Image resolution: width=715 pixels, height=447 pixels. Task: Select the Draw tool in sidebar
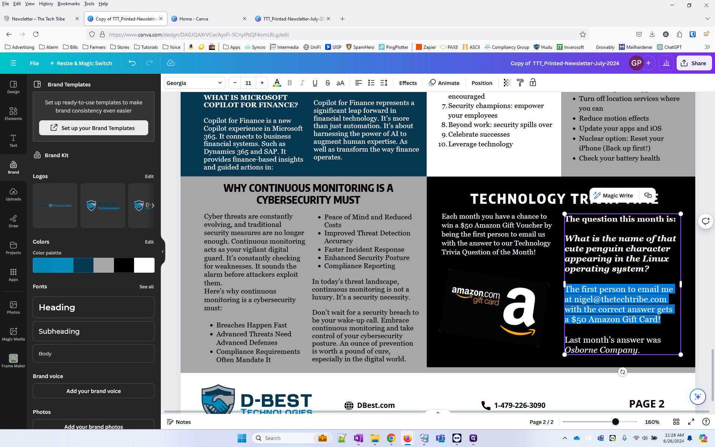coord(13,221)
